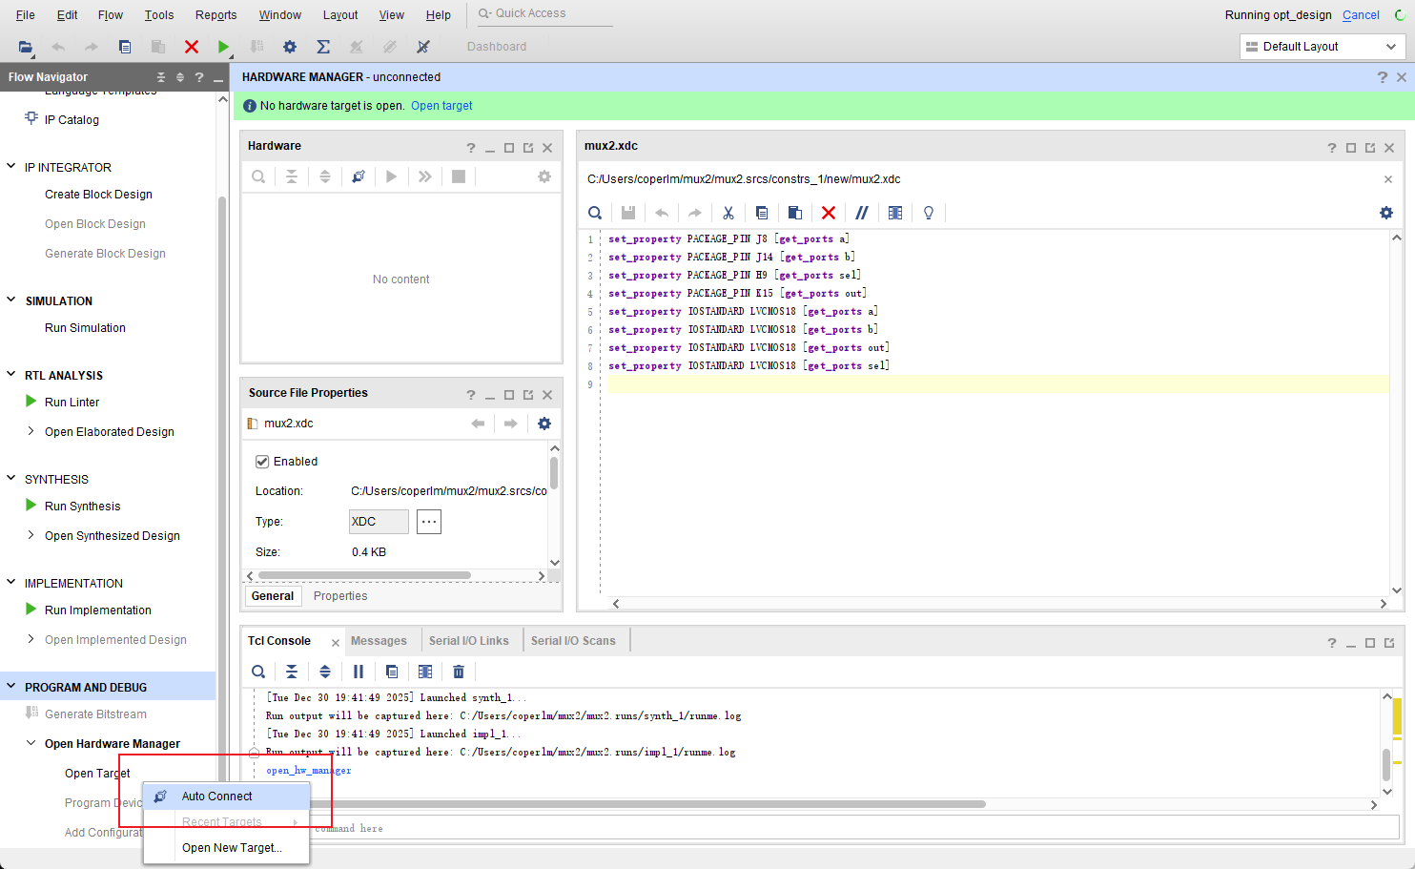Cancel the running opt_design task
The image size is (1415, 869).
pos(1360,15)
